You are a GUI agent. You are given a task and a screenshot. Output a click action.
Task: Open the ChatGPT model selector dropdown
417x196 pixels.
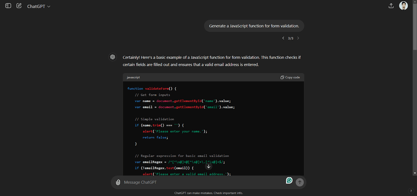tap(38, 6)
